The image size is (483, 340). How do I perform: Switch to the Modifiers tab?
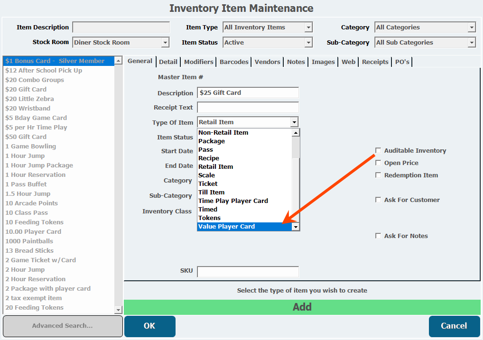point(199,62)
